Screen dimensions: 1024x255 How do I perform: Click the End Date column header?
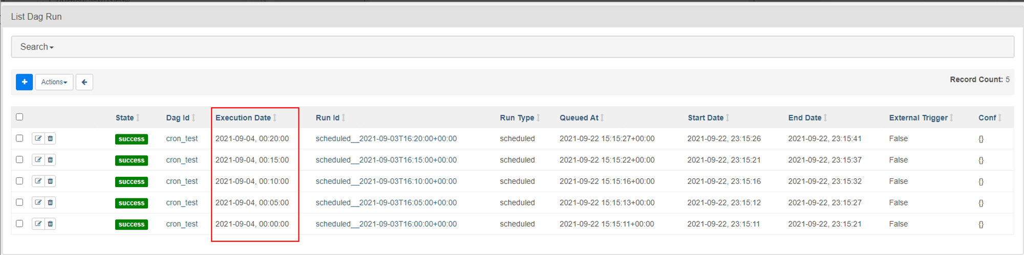tap(804, 118)
